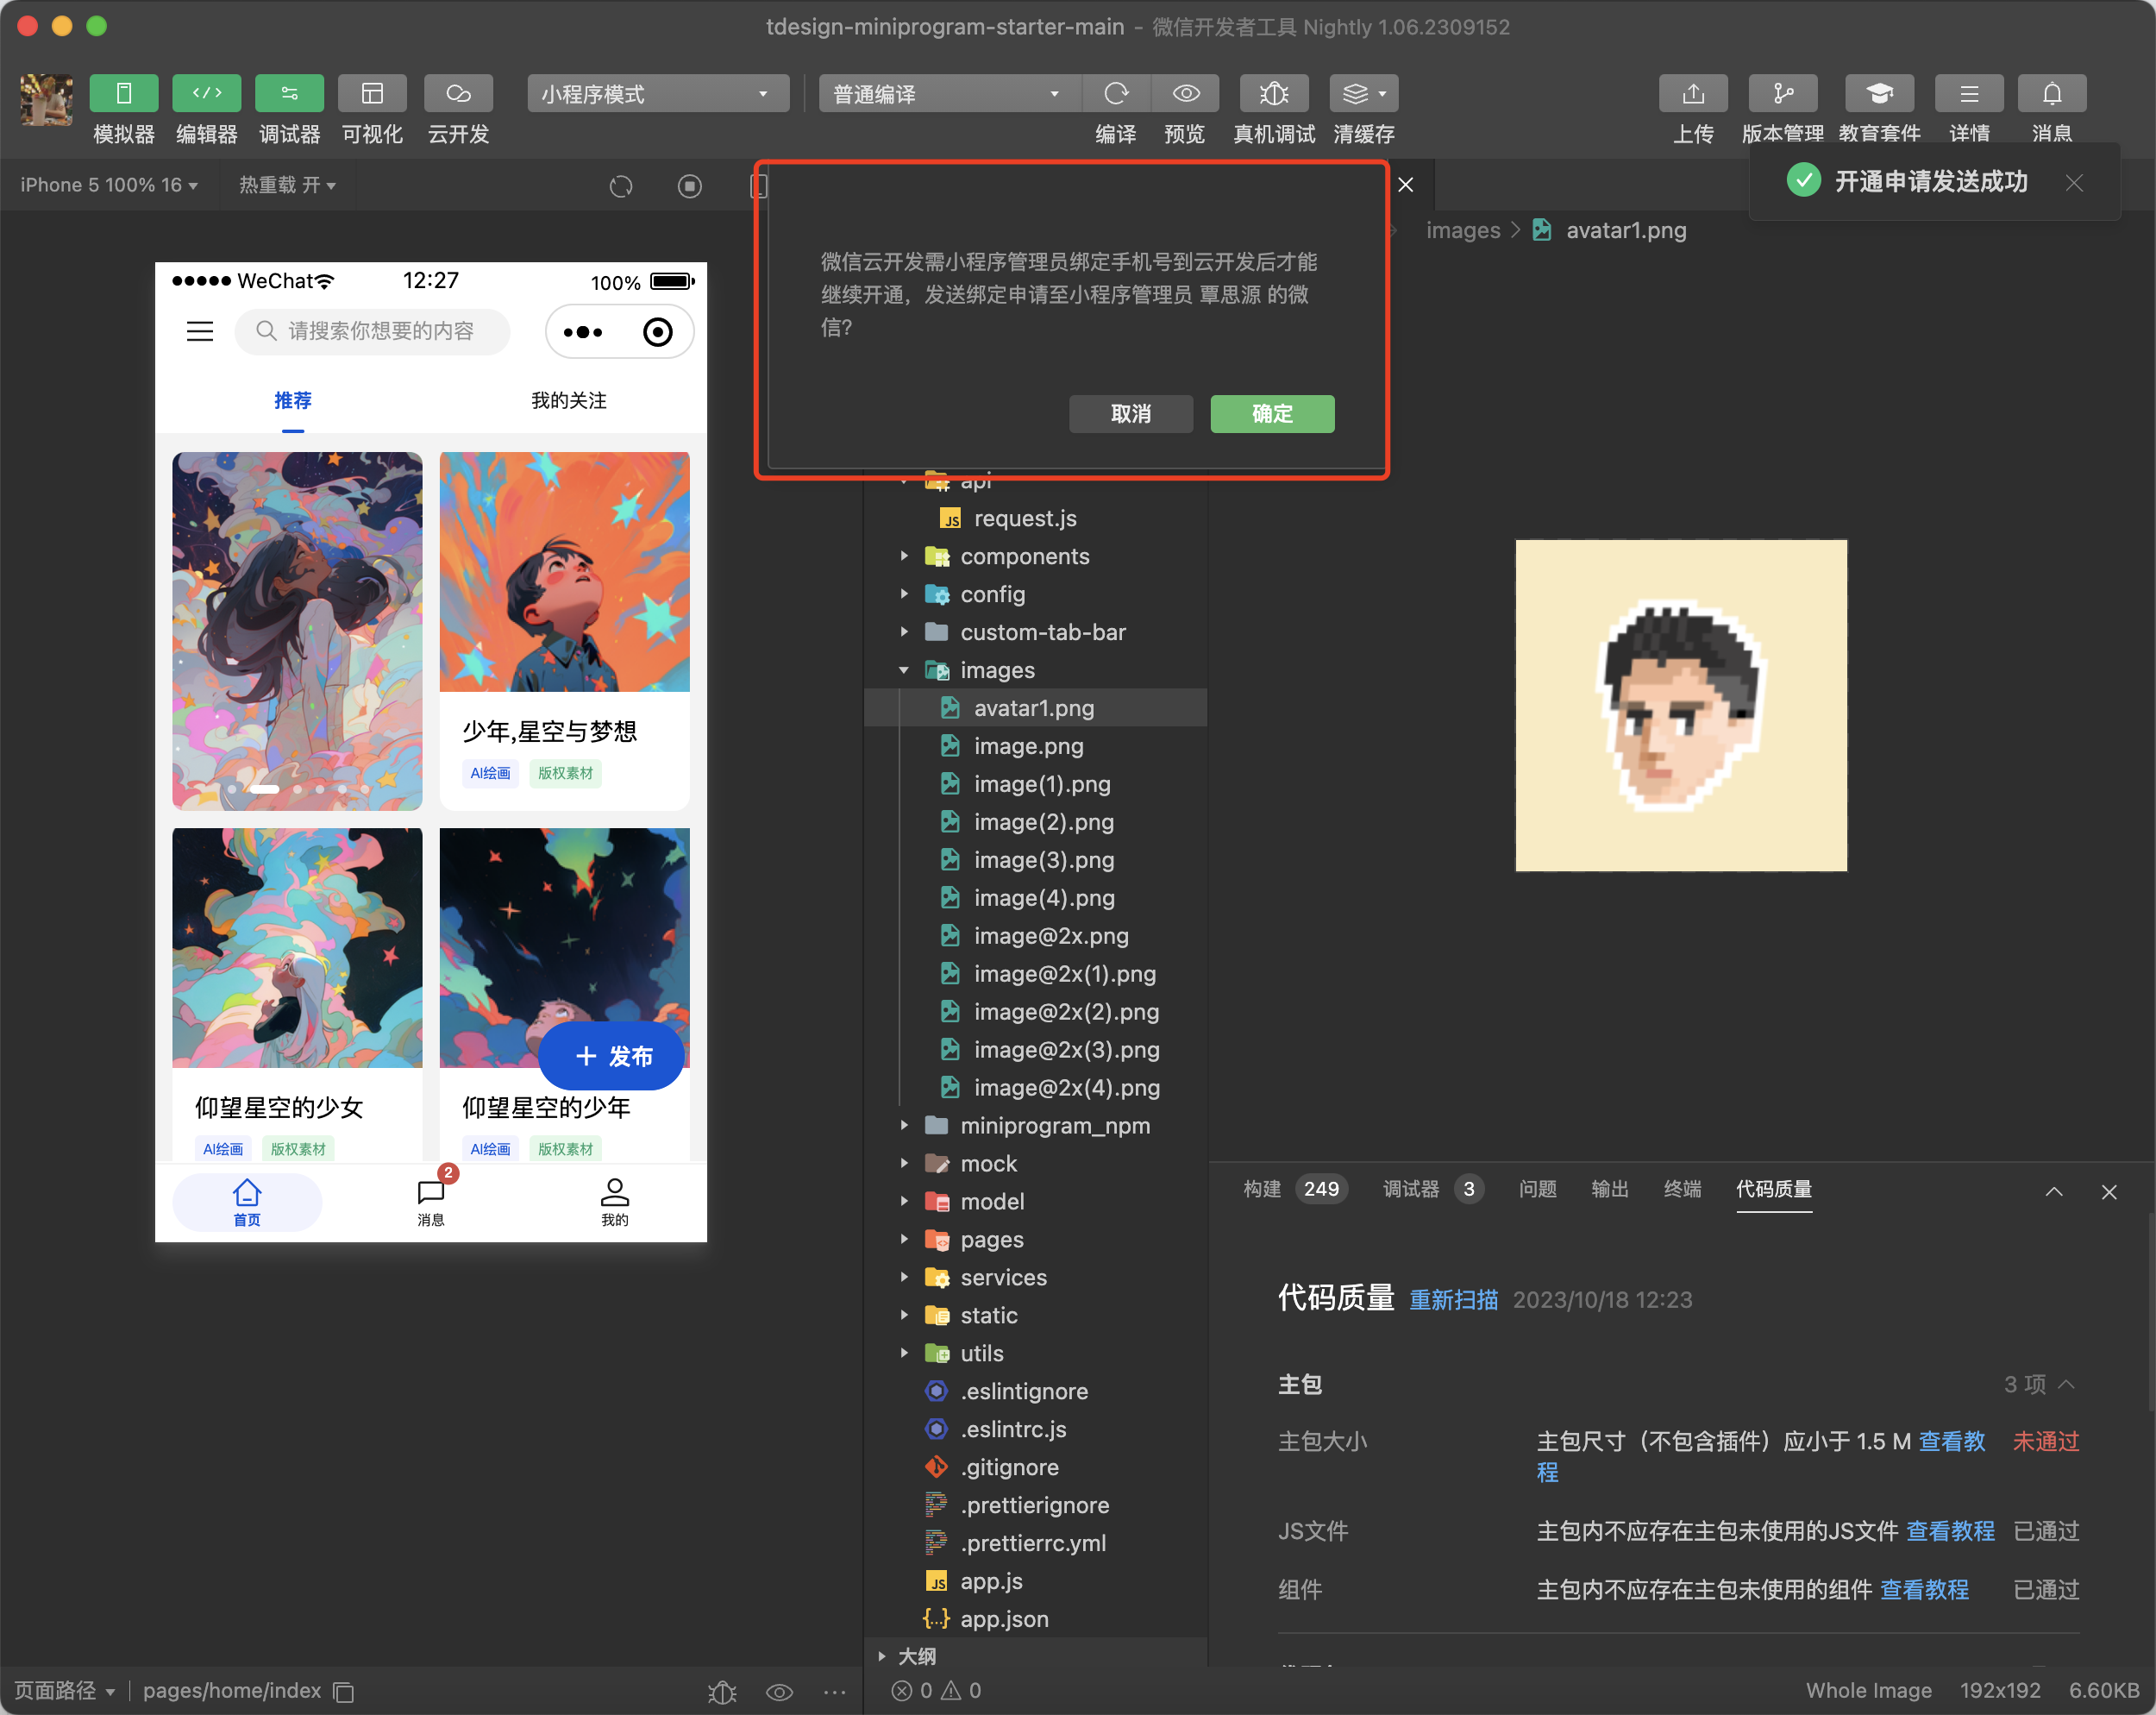The width and height of the screenshot is (2156, 1715).
Task: Click the education kit icon
Action: [x=1878, y=94]
